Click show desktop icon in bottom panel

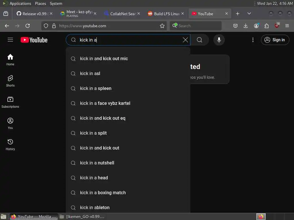click(x=3, y=217)
